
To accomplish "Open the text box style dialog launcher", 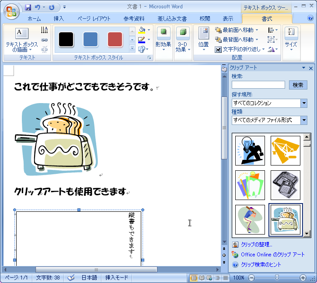I will [x=150, y=58].
